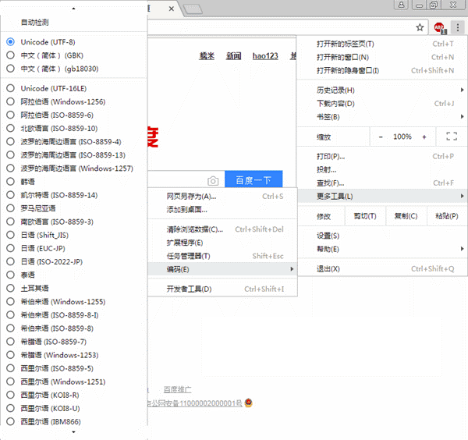
Task: Expand 编码(E) submenu
Action: point(222,270)
